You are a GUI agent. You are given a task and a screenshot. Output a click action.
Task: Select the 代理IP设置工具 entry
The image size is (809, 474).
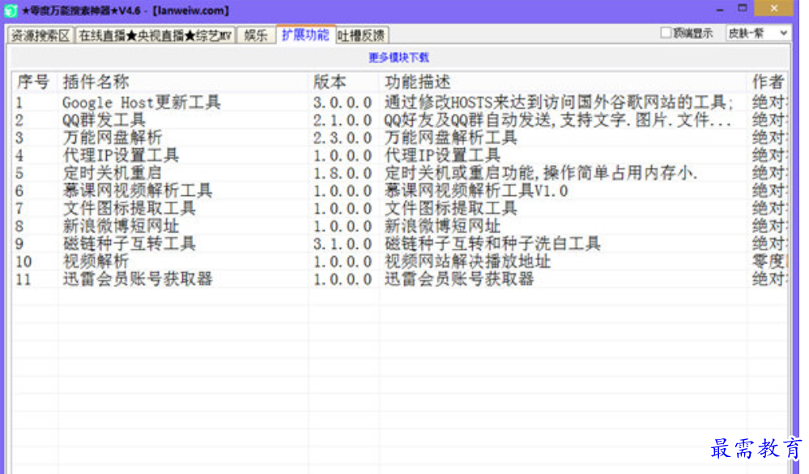[121, 156]
